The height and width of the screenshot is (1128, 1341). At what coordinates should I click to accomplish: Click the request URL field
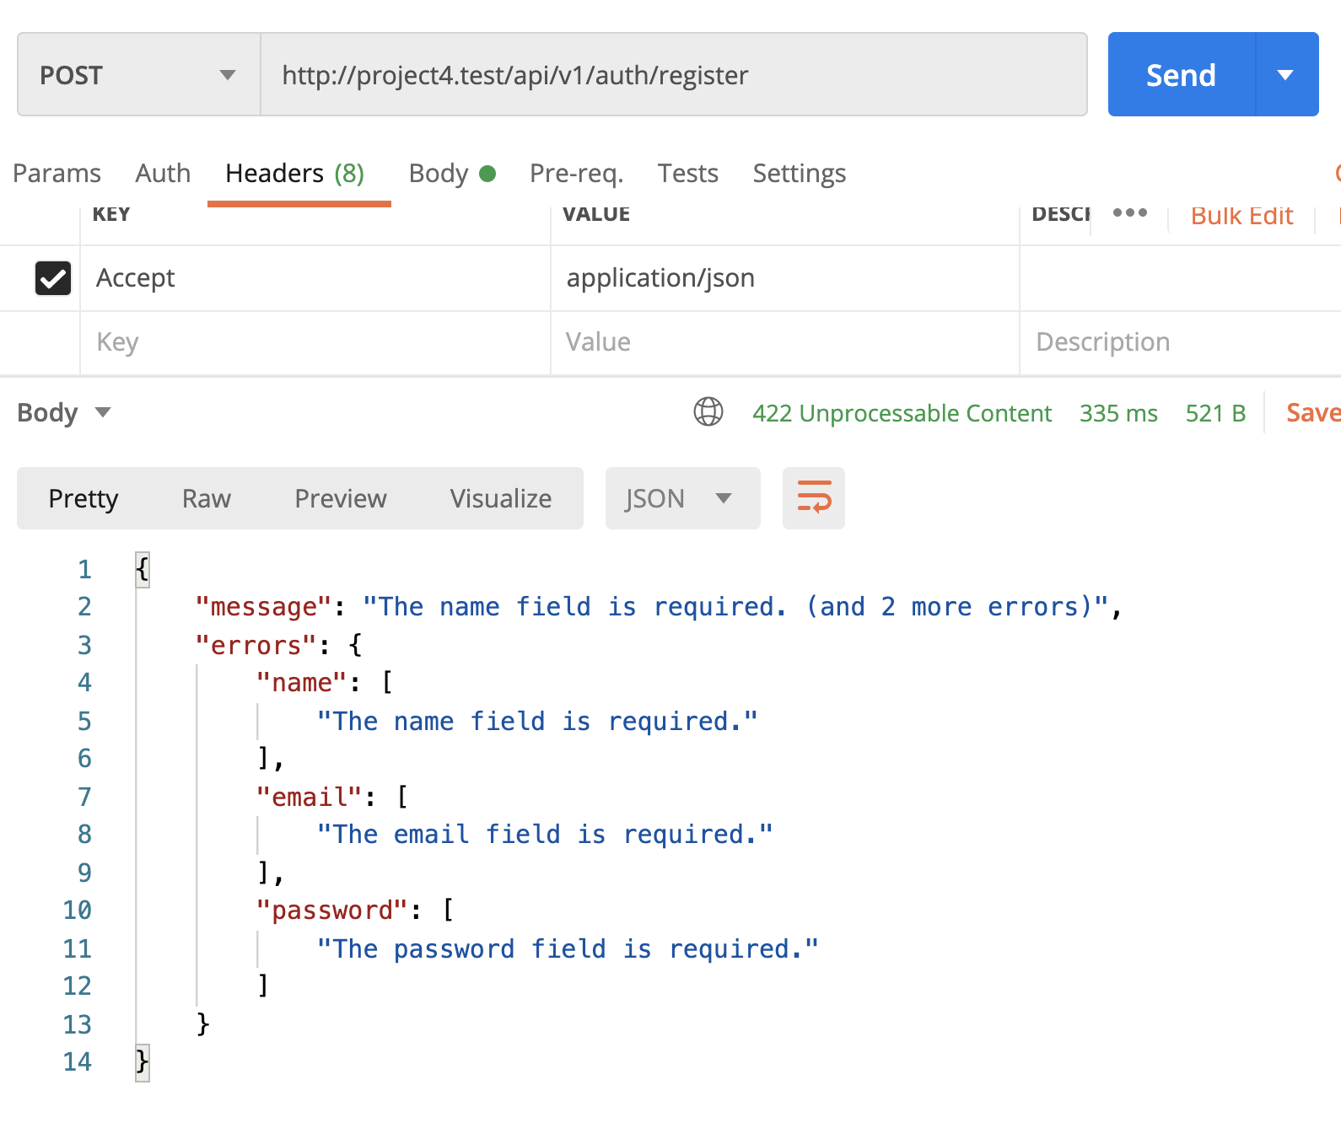pyautogui.click(x=673, y=75)
